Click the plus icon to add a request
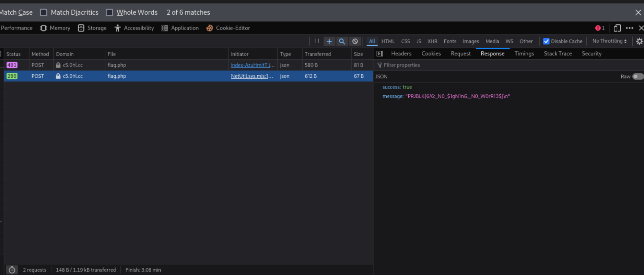 point(329,41)
